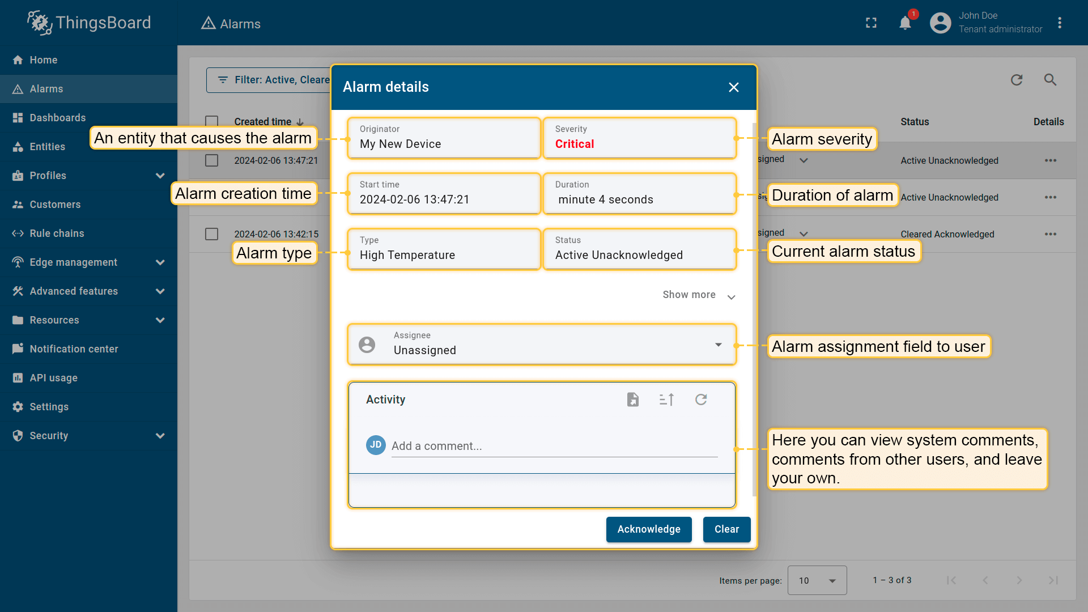The height and width of the screenshot is (612, 1088).
Task: Check the 13:42:15 alarm row checkbox
Action: [211, 234]
